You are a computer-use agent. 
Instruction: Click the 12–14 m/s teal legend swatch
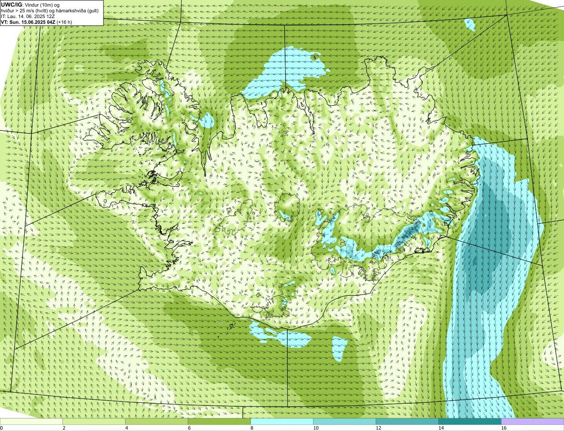[407, 422]
